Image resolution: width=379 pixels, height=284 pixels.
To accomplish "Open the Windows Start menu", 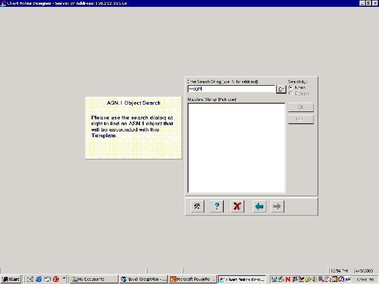I will click(x=11, y=279).
